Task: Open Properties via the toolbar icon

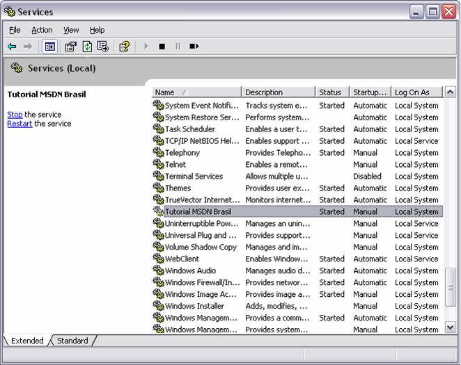Action: tap(70, 47)
